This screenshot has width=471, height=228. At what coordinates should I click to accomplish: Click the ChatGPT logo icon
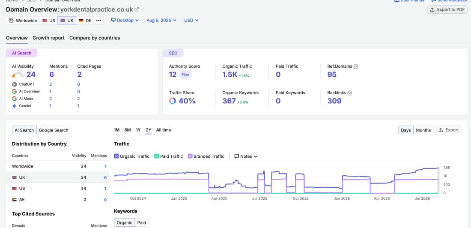click(14, 84)
